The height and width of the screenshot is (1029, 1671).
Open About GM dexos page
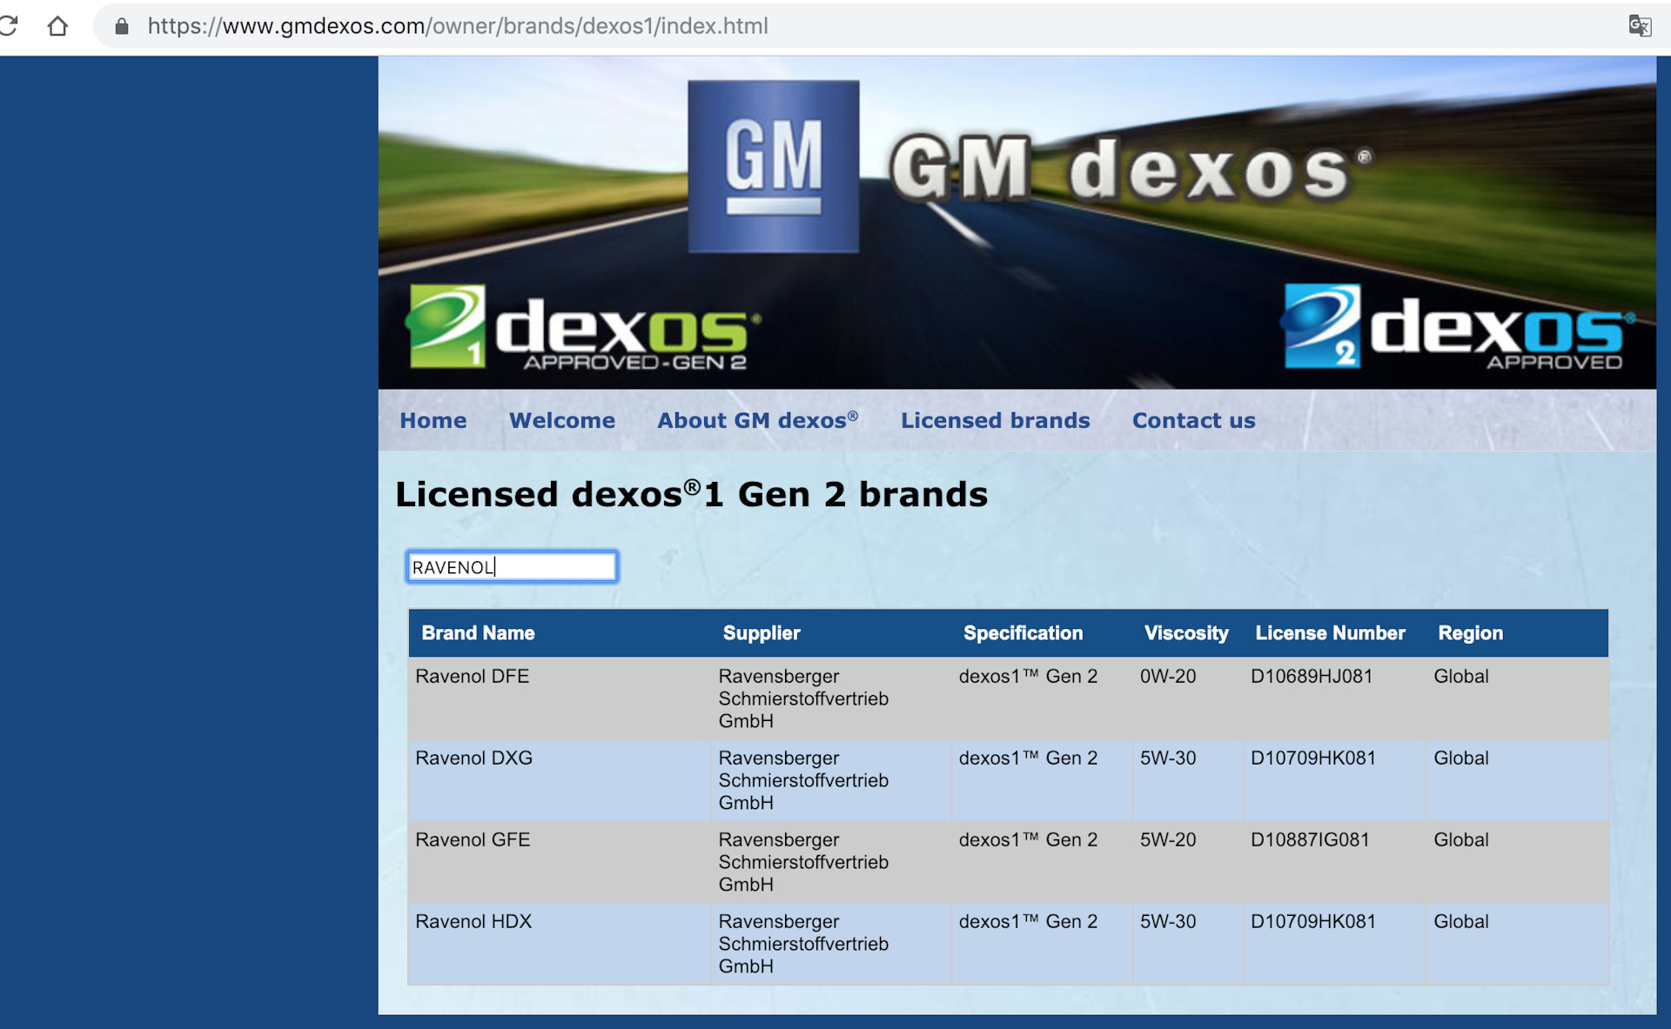tap(758, 421)
